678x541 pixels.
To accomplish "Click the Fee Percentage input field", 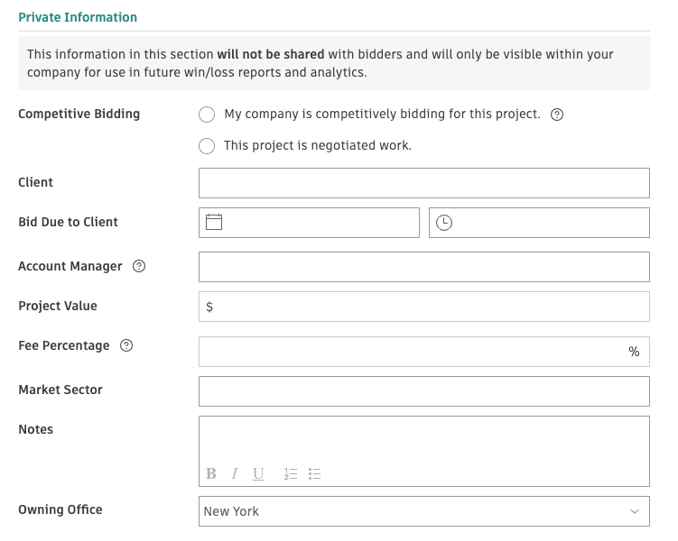I will click(411, 352).
